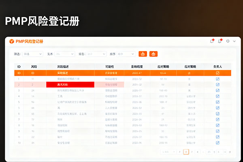This screenshot has width=243, height=162.
Task: Click edit icon in the last table row
Action: pyautogui.click(x=217, y=143)
